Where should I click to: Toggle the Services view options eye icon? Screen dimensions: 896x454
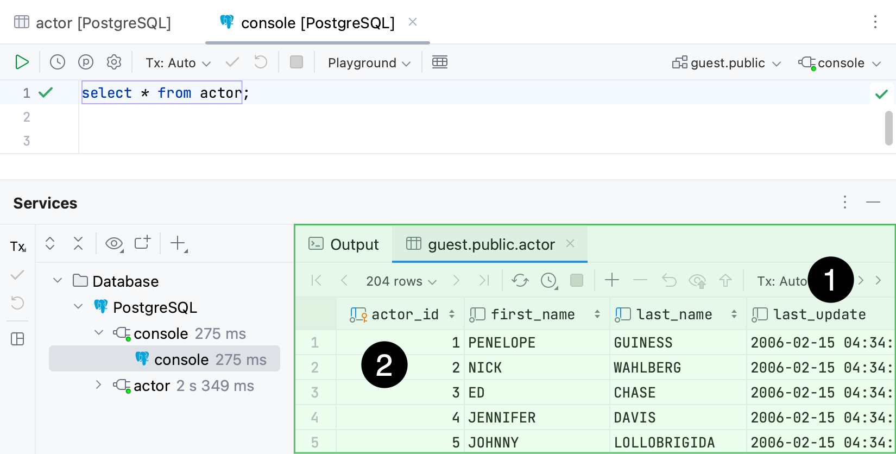pyautogui.click(x=114, y=243)
